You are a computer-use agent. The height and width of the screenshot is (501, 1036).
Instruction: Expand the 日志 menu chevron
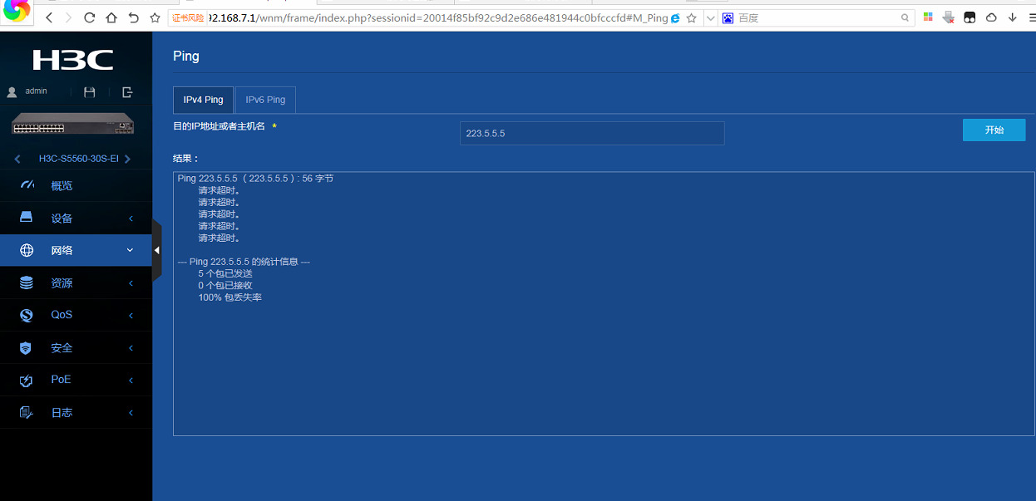[x=131, y=413]
